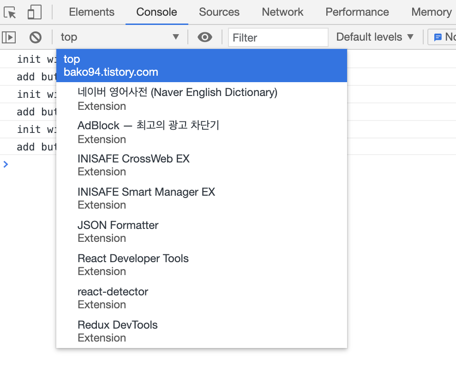The image size is (456, 372).
Task: Open the Network tab
Action: [x=282, y=12]
